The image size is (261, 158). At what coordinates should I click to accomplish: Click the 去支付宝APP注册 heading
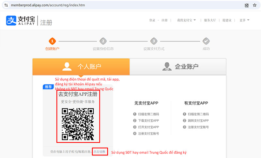(78, 94)
